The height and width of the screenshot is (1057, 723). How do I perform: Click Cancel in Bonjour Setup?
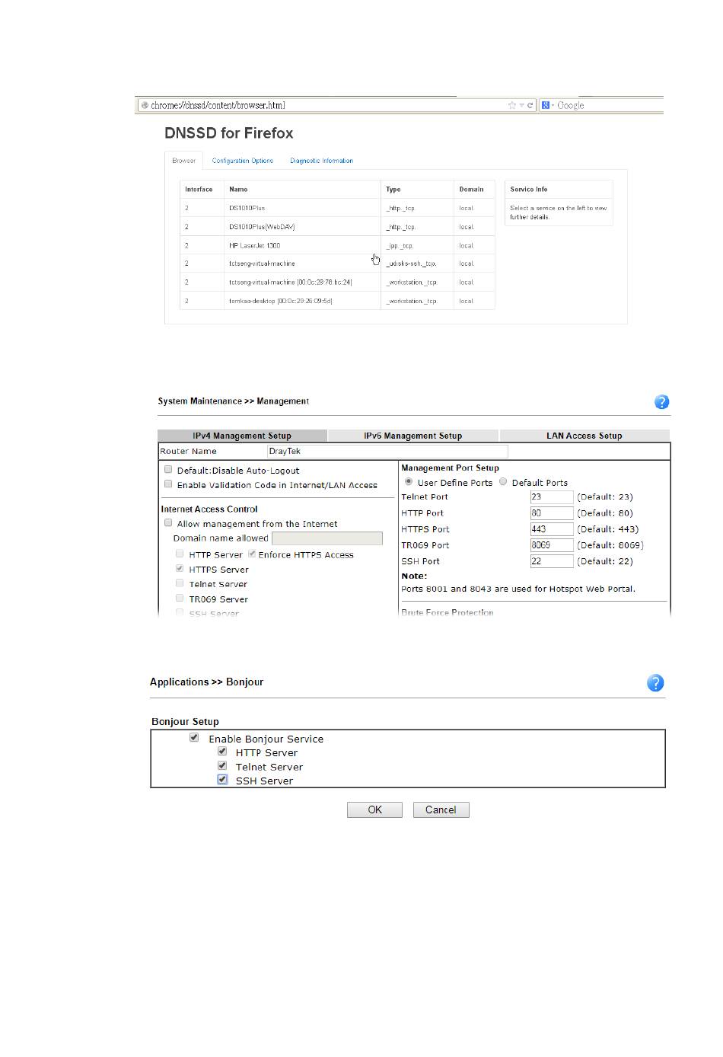441,810
